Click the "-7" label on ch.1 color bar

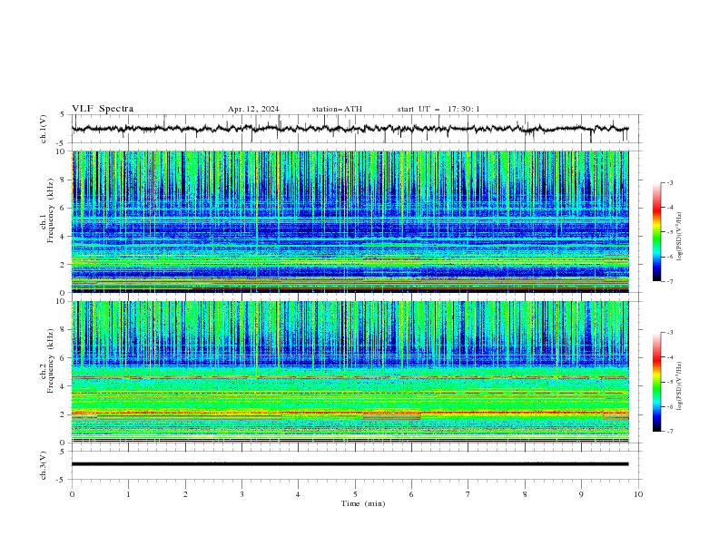[670, 281]
